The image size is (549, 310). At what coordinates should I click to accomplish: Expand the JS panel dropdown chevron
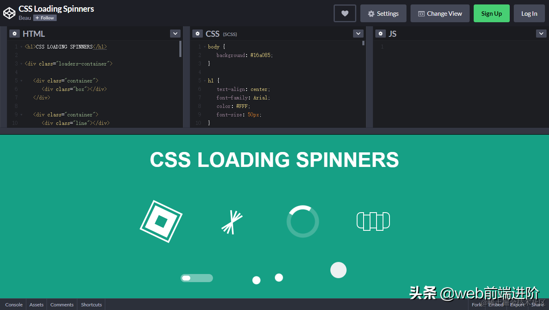click(x=541, y=34)
